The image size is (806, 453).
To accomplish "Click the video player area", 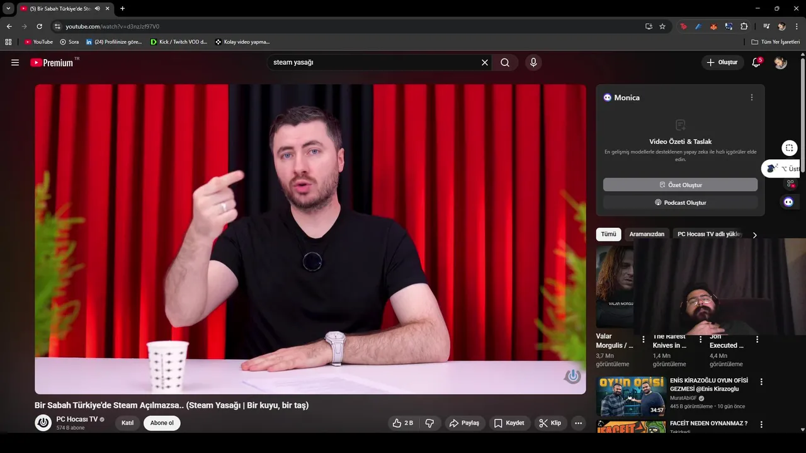I will pyautogui.click(x=310, y=239).
